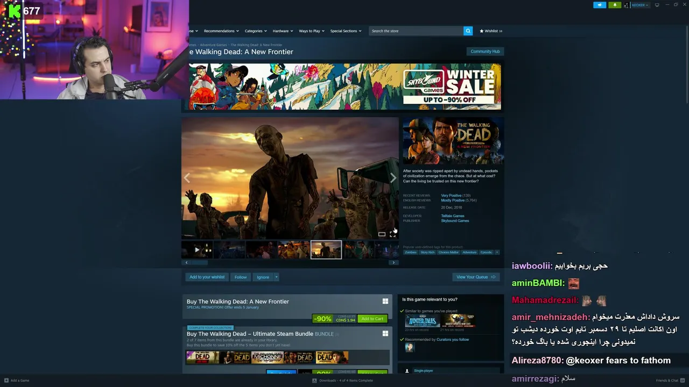Click the blue announcements megaphone icon

600,5
